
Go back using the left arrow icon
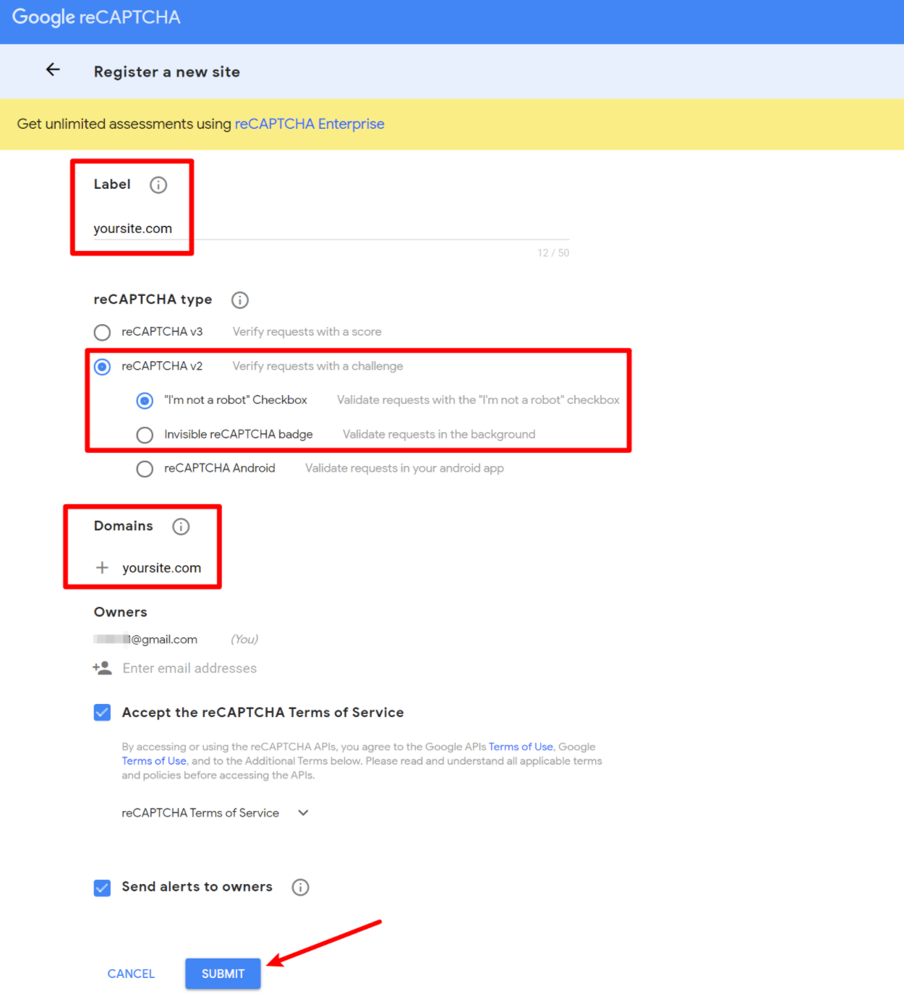[x=53, y=69]
